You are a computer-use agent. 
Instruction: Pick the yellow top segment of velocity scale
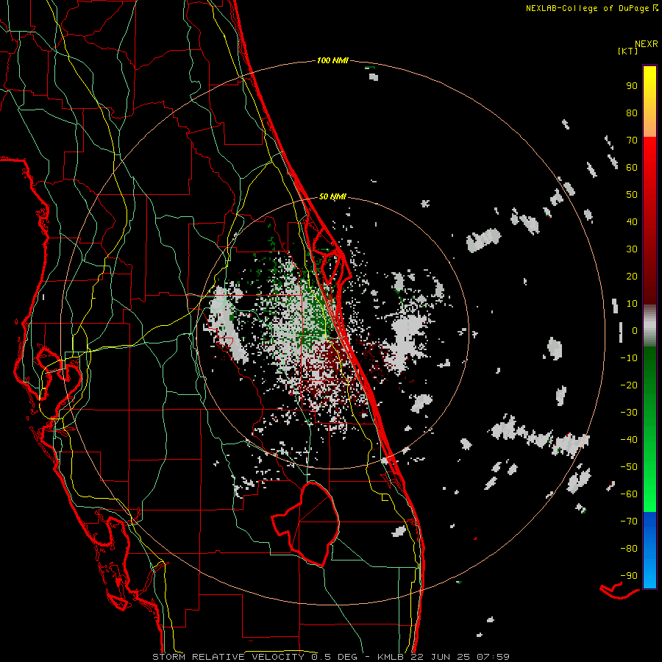(649, 102)
